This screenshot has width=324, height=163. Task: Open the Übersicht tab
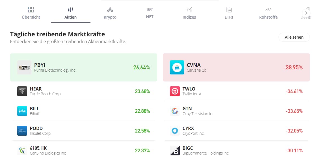[x=31, y=13]
